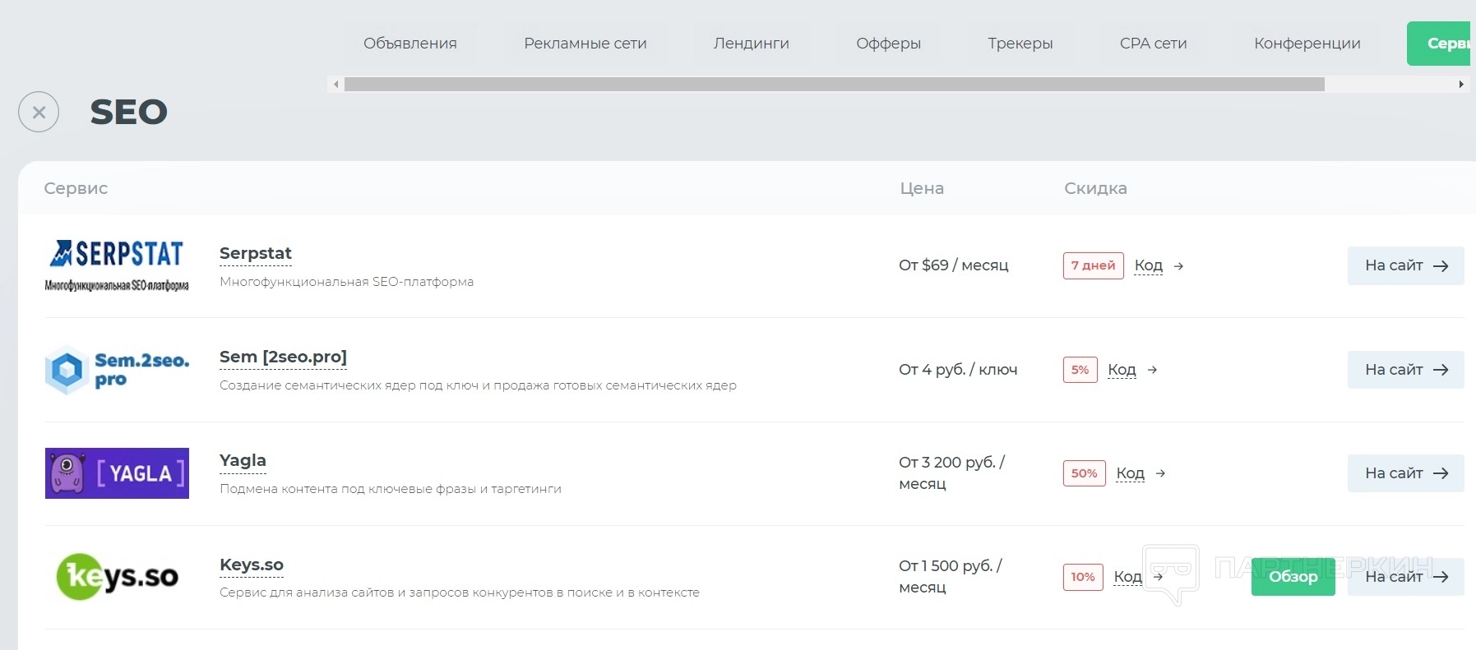The width and height of the screenshot is (1476, 650).
Task: Click the 7 дней discount badge
Action: pos(1093,265)
